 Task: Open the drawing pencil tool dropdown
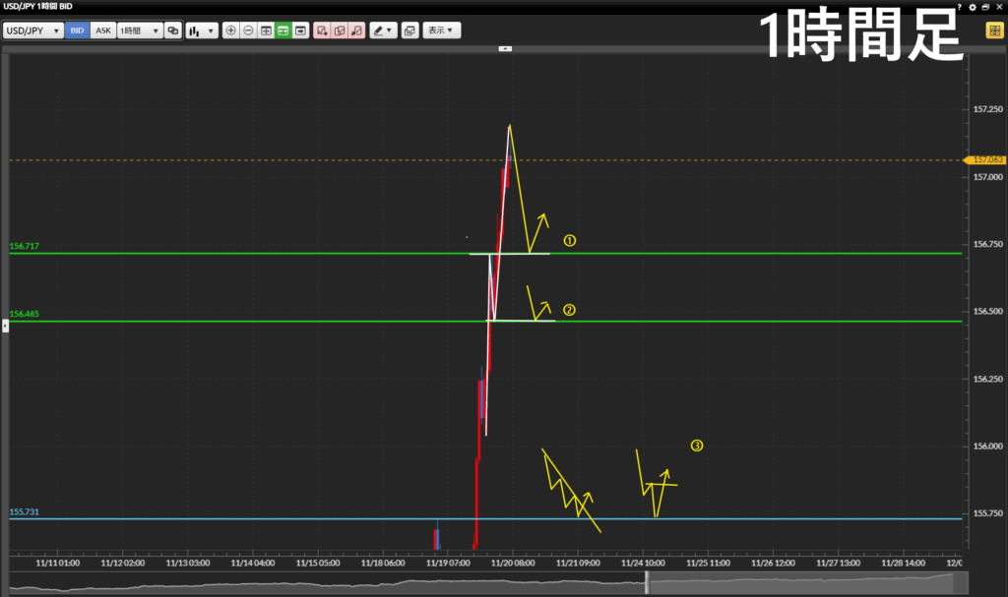point(383,30)
